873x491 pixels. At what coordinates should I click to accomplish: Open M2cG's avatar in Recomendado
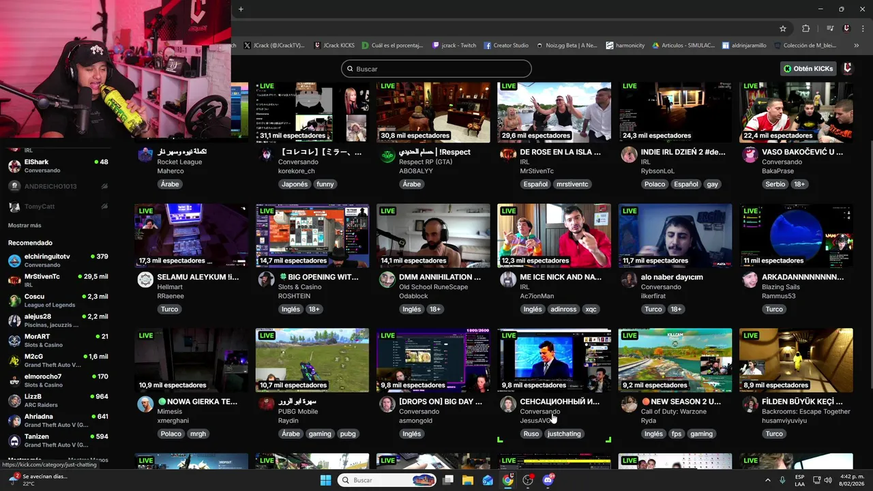14,360
